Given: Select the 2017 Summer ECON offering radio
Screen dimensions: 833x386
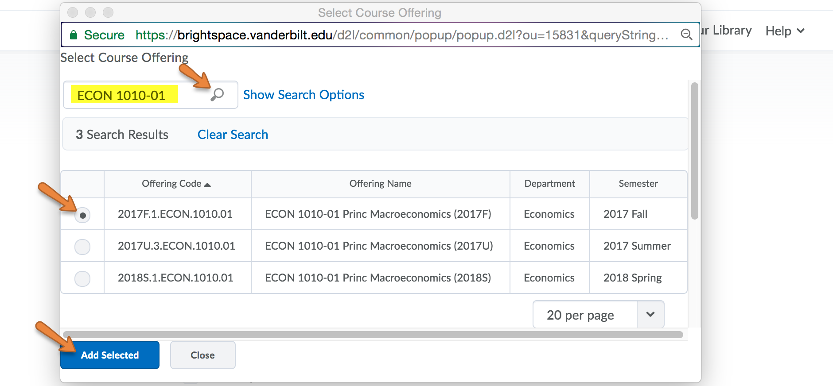Looking at the screenshot, I should (82, 247).
